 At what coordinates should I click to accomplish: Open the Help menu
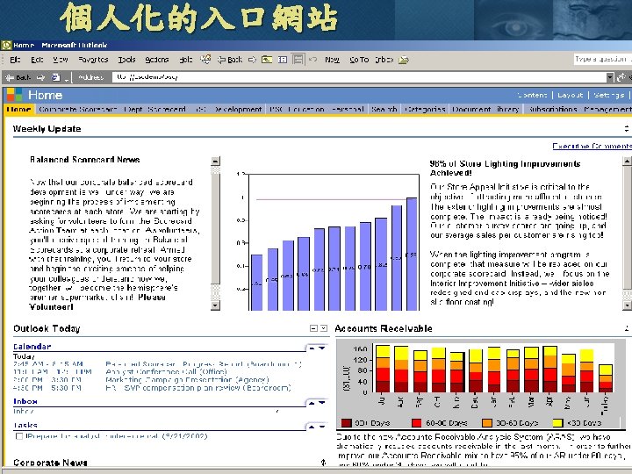click(x=186, y=60)
